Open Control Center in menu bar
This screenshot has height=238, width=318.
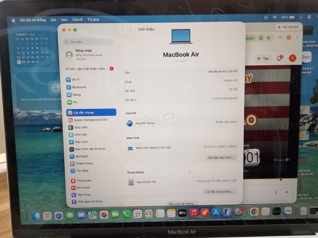coord(309,17)
